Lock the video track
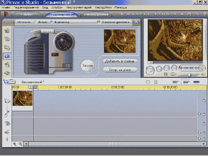 (204, 100)
